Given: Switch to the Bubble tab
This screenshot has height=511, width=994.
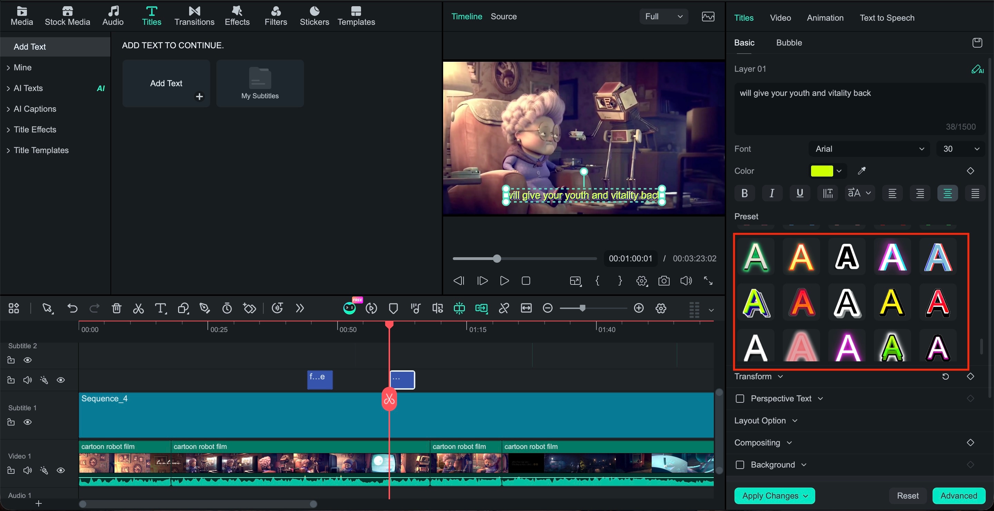Looking at the screenshot, I should pyautogui.click(x=789, y=43).
